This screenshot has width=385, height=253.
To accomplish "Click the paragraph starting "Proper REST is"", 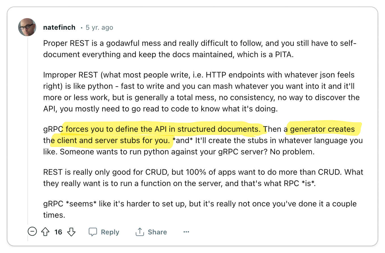I will [x=200, y=49].
